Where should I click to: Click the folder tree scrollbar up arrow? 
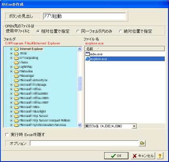(80, 49)
